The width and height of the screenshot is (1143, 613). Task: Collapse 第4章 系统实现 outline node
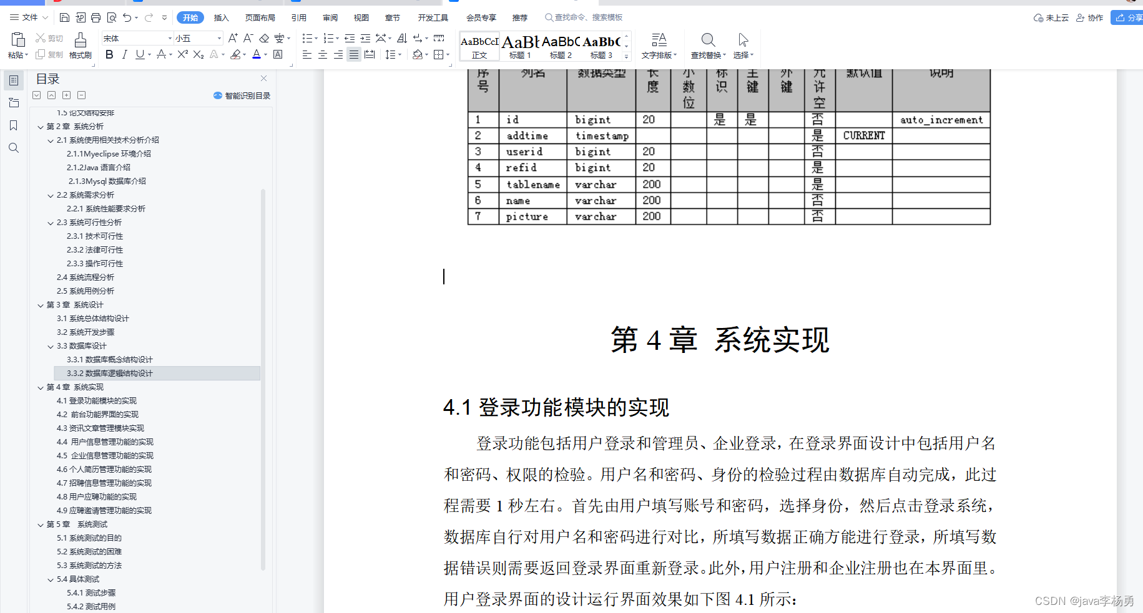41,387
